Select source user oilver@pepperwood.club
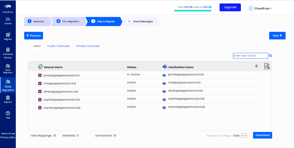The height and width of the screenshot is (148, 294). pyautogui.click(x=61, y=91)
